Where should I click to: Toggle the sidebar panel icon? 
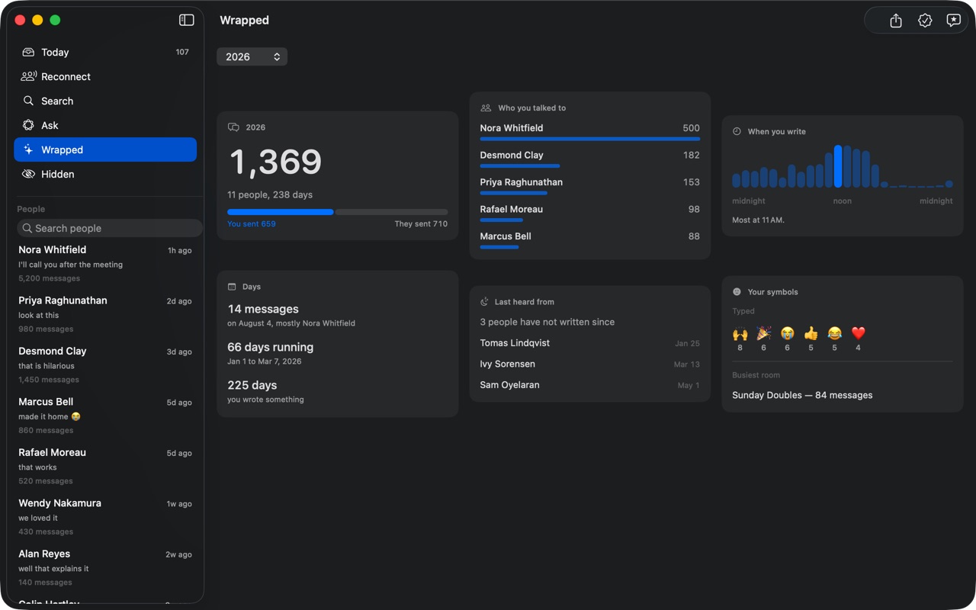[186, 20]
